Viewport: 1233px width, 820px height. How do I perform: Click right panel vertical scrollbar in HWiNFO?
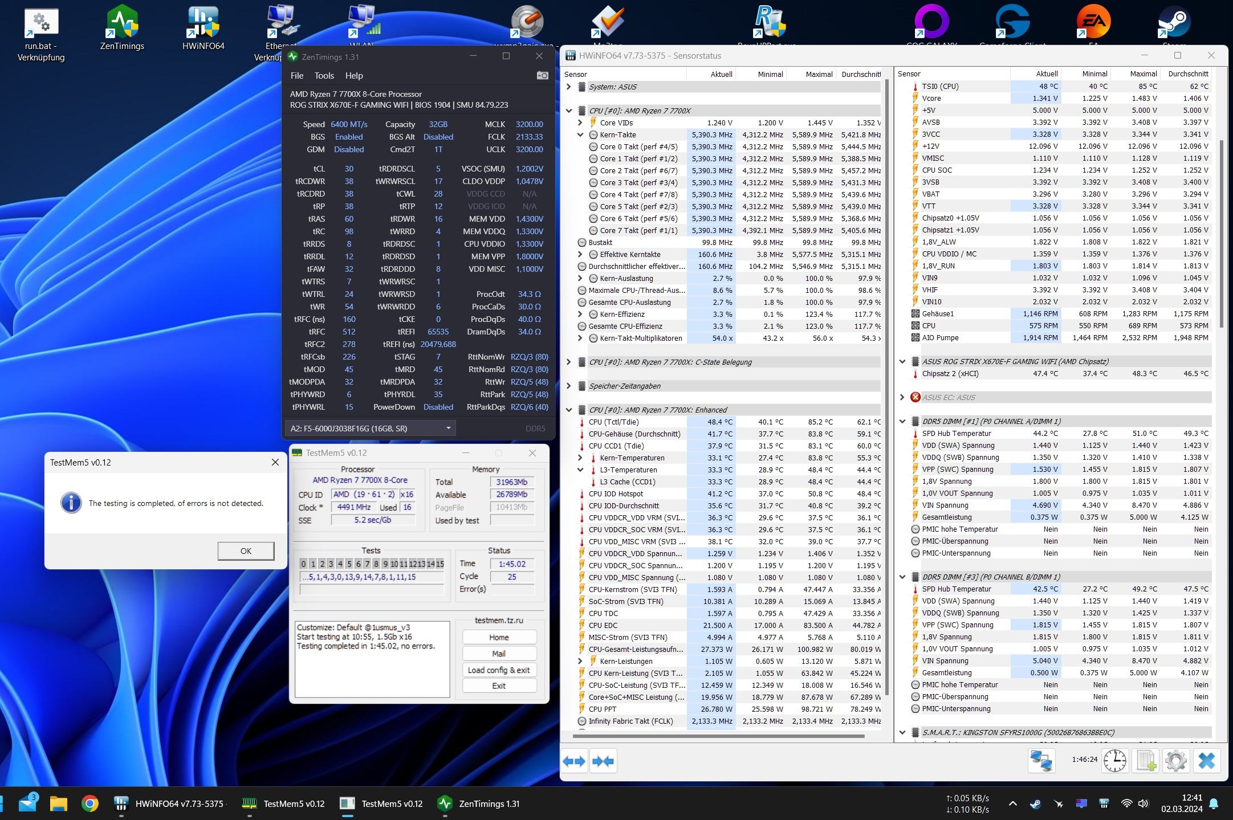coord(1222,234)
